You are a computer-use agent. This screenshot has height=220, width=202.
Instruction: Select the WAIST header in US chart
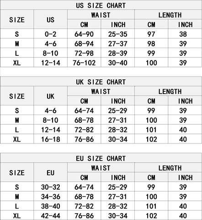(x=101, y=15)
